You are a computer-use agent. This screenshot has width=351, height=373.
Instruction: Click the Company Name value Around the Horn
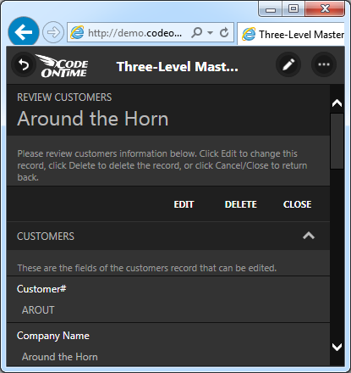point(60,357)
